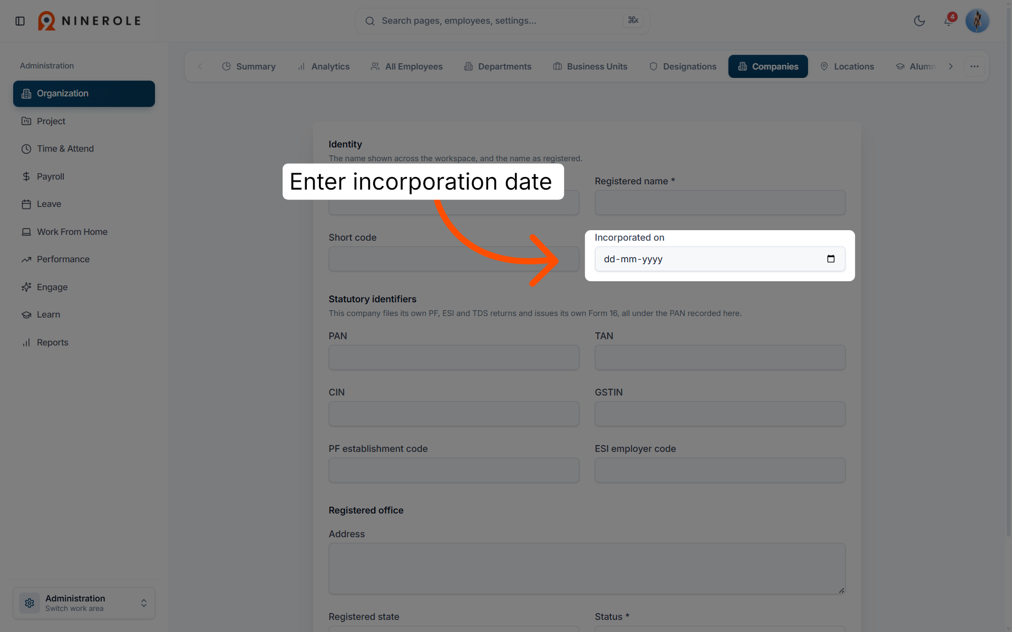Open the Locations tab
Screen dimensions: 1012x632
click(847, 66)
